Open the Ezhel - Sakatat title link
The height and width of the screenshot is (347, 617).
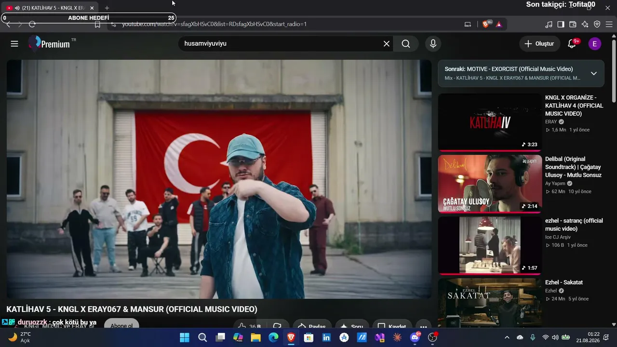564,282
